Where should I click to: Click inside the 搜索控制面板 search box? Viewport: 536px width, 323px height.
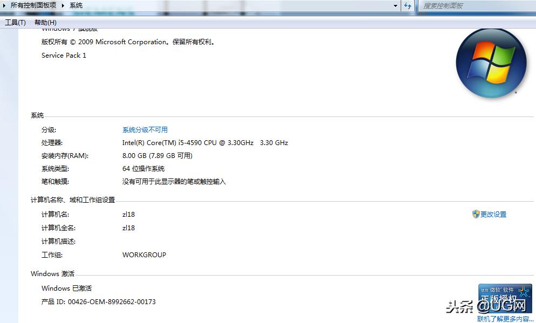(475, 5)
